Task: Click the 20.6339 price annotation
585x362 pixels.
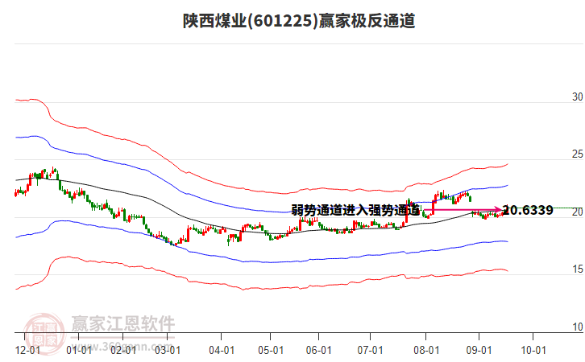Action: (x=528, y=210)
